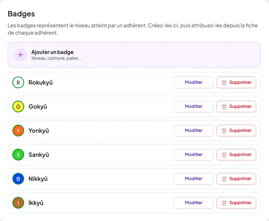This screenshot has width=269, height=221.
Task: Click the badges description paragraph
Action: coord(132,29)
